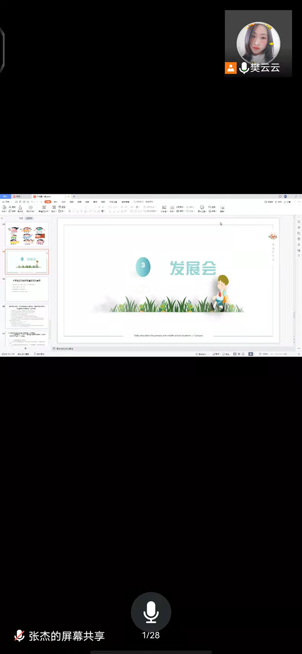The image size is (302, 654).
Task: Open the presentation tools ribbon icon
Action: [201, 209]
